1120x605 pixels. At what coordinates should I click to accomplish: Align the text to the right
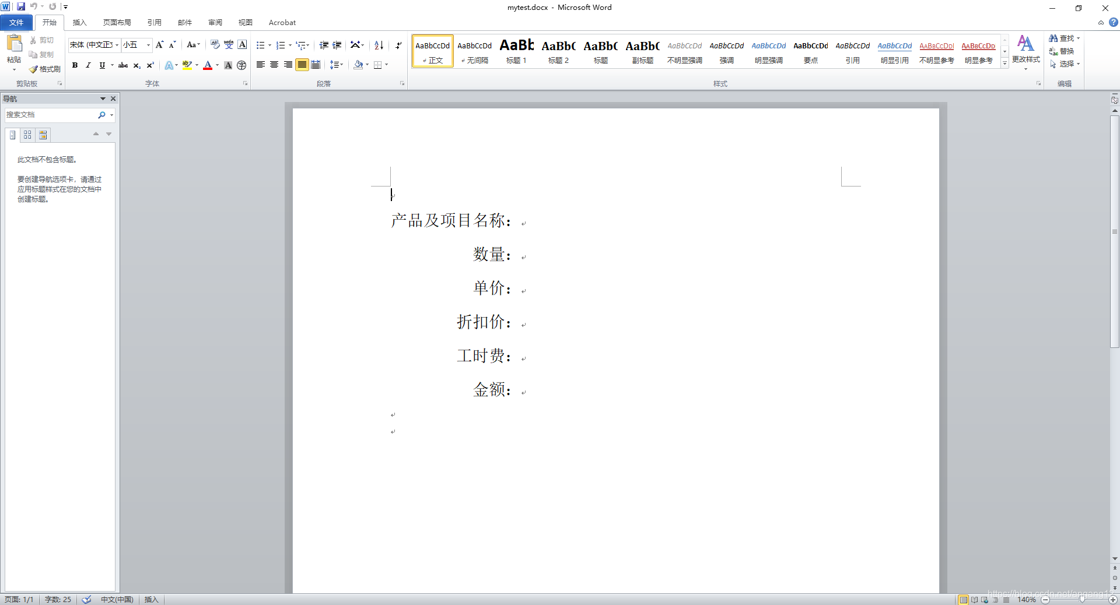[x=288, y=65]
